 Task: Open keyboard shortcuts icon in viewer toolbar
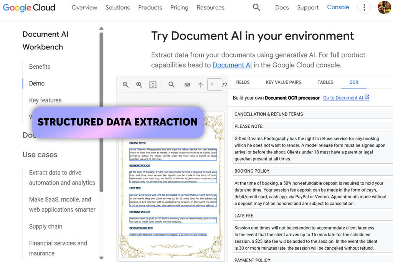click(x=187, y=85)
